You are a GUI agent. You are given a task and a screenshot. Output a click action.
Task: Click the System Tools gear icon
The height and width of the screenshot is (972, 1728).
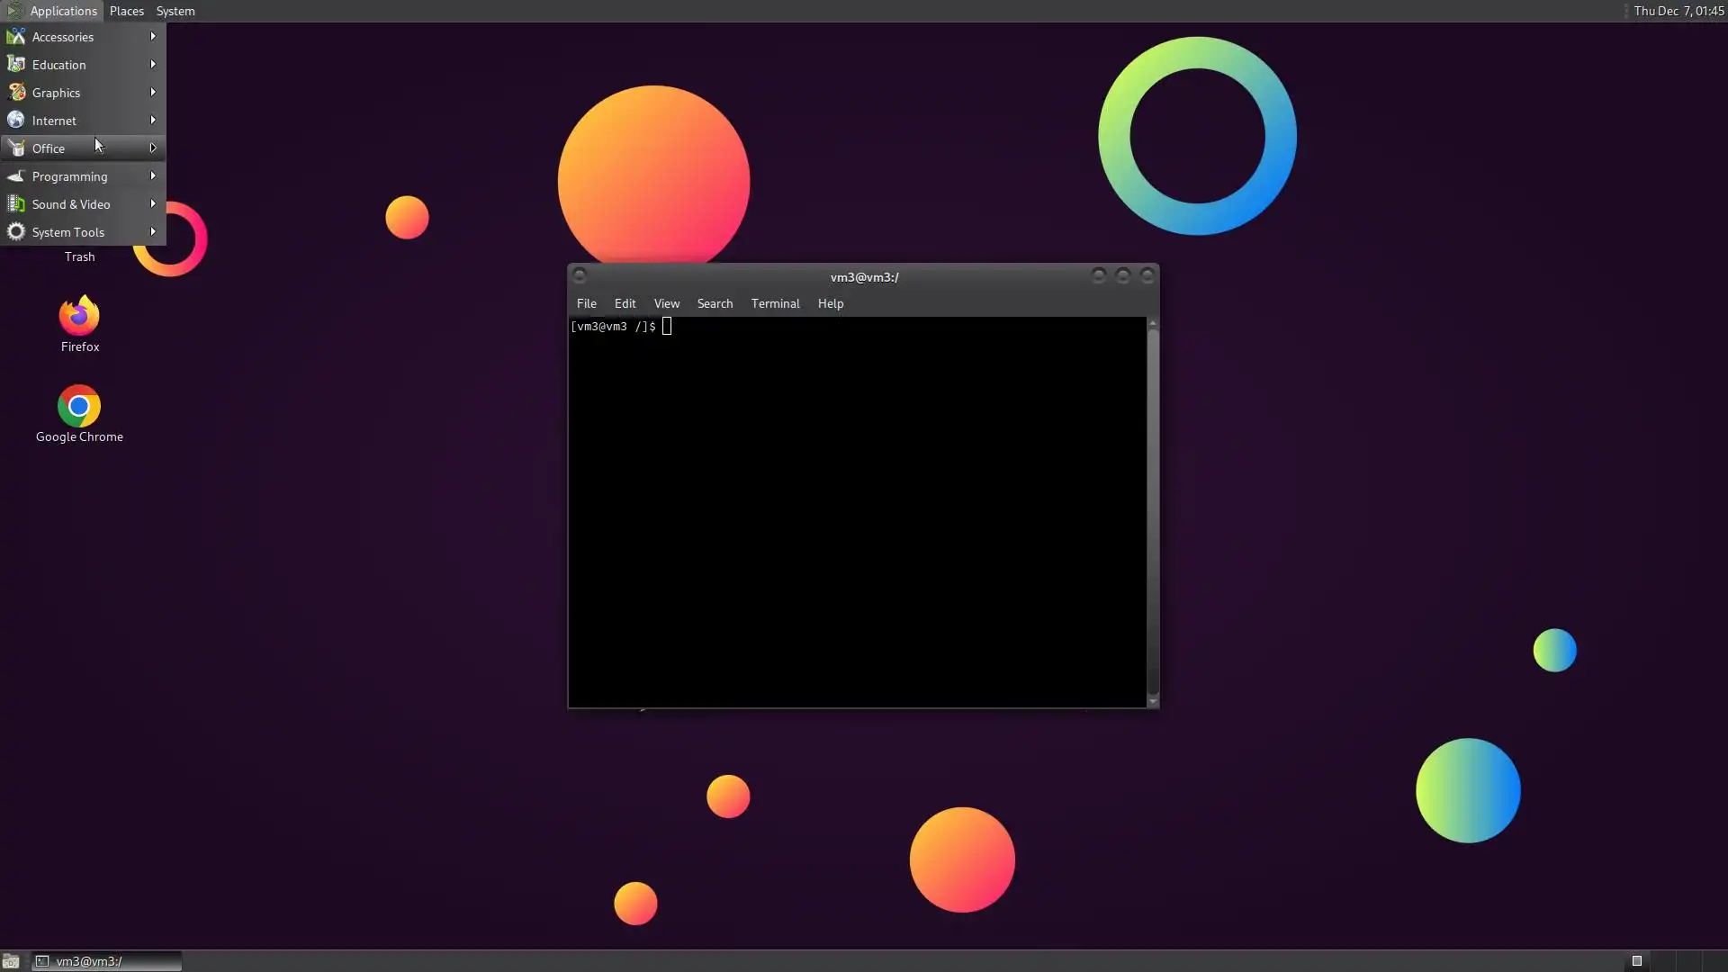[x=16, y=232]
